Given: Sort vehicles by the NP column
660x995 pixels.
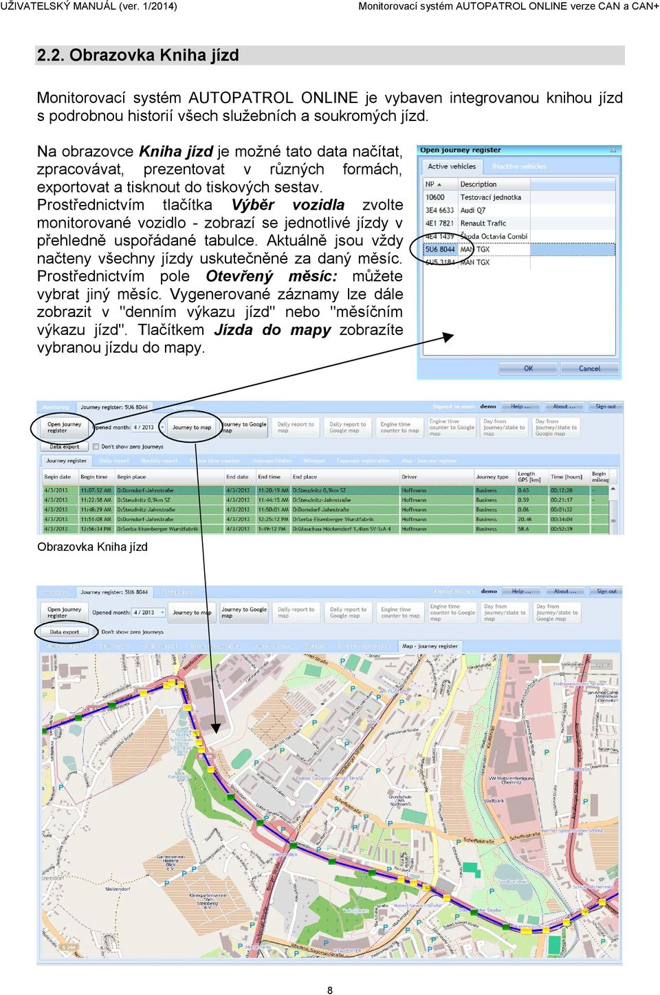Looking at the screenshot, I should (440, 184).
